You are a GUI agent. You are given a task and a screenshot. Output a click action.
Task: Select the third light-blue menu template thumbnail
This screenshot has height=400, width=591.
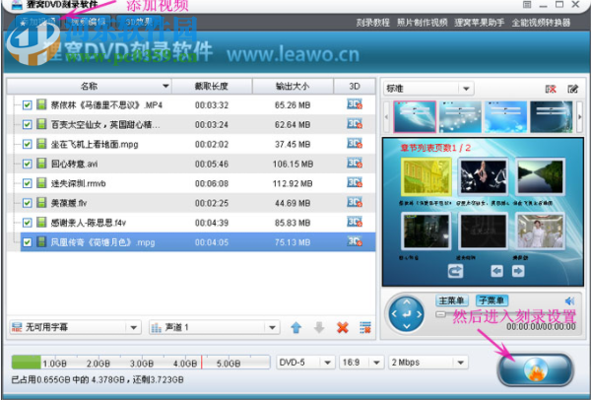pyautogui.click(x=505, y=116)
